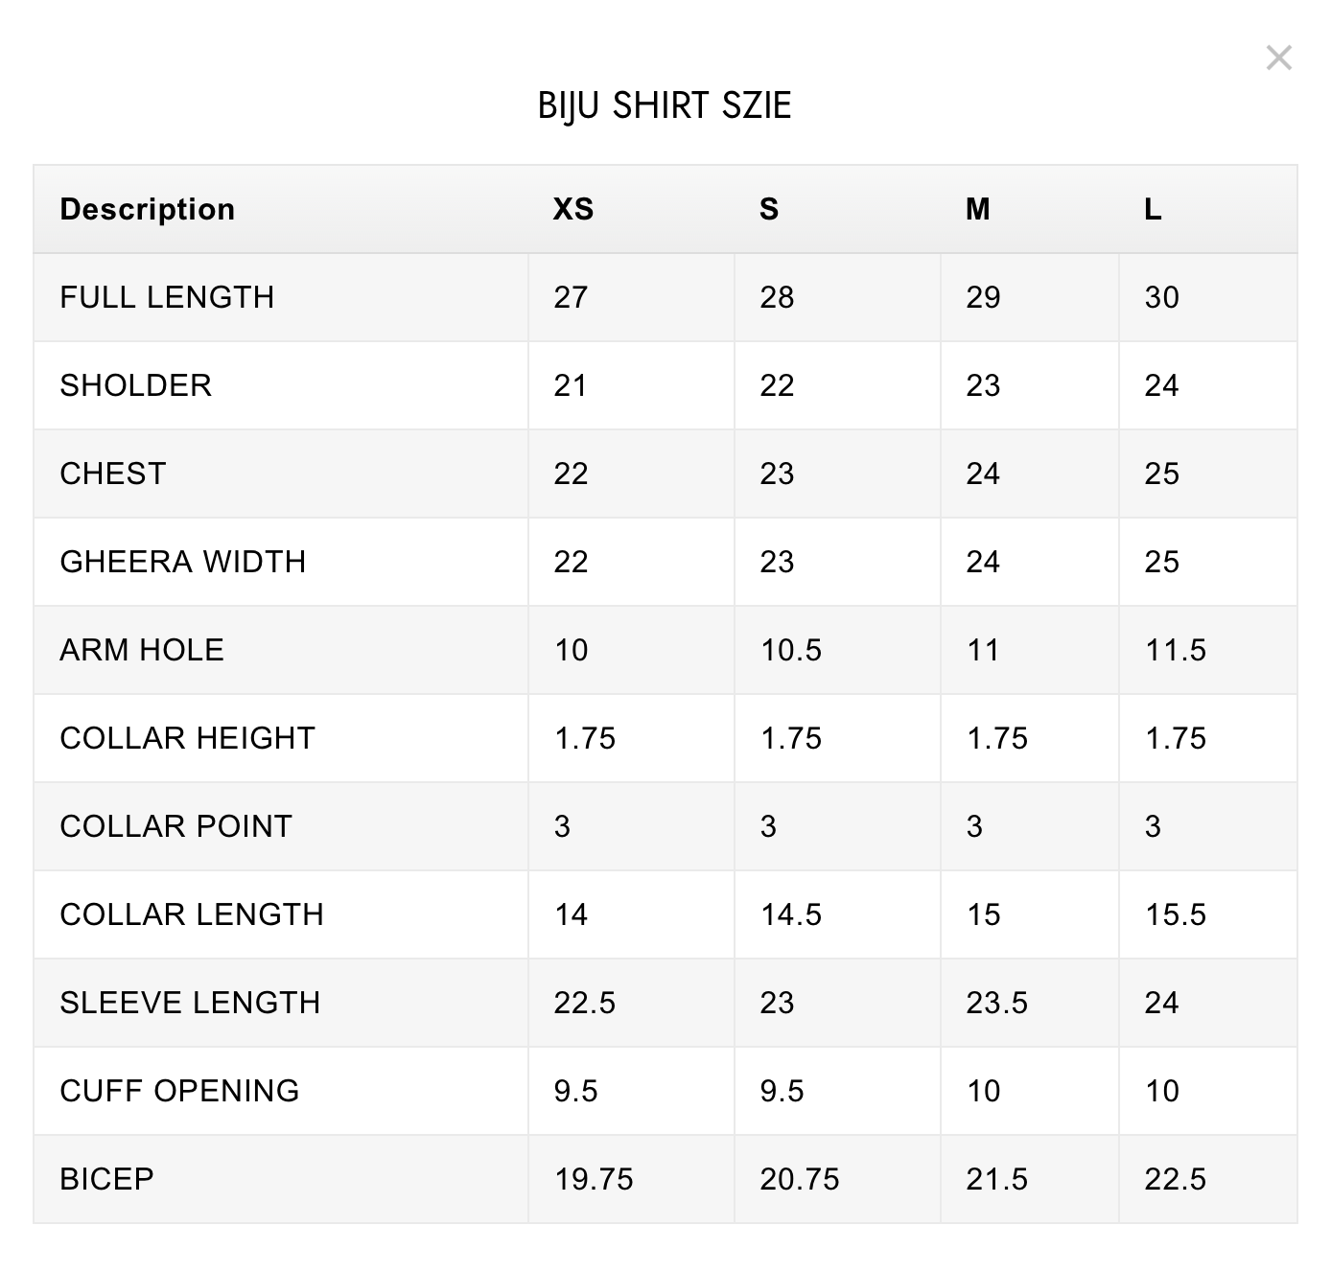Click the FULL LENGTH row label
Viewport: 1331px width, 1272px height.
coord(167,297)
